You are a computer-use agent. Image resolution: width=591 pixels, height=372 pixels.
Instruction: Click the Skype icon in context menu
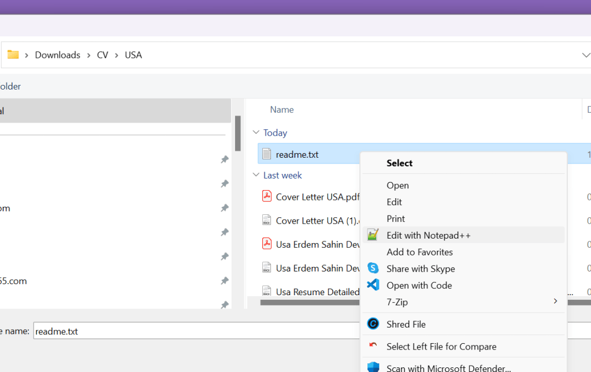[373, 268]
